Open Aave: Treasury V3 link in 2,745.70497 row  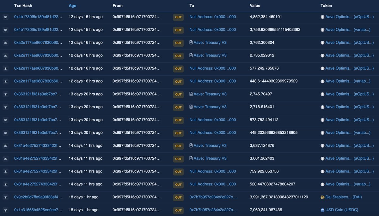(x=210, y=94)
